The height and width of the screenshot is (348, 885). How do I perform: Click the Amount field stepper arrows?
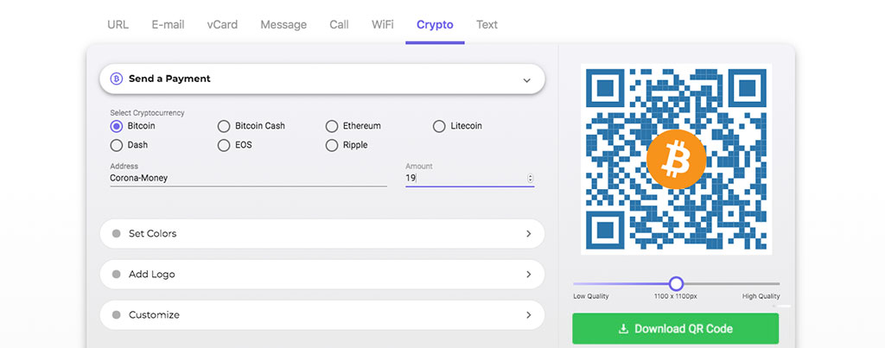click(530, 178)
